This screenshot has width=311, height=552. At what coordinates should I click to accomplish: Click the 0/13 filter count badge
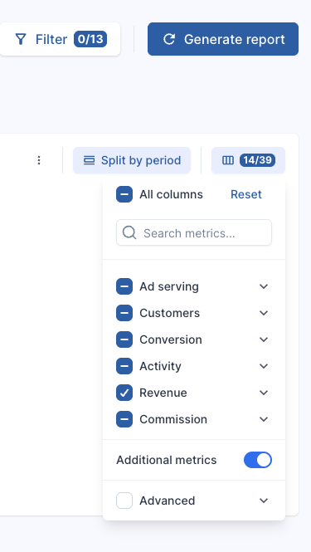pos(90,39)
